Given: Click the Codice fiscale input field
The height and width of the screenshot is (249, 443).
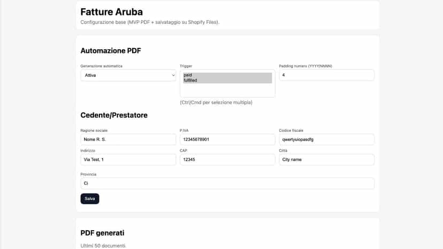Looking at the screenshot, I should click(x=326, y=139).
